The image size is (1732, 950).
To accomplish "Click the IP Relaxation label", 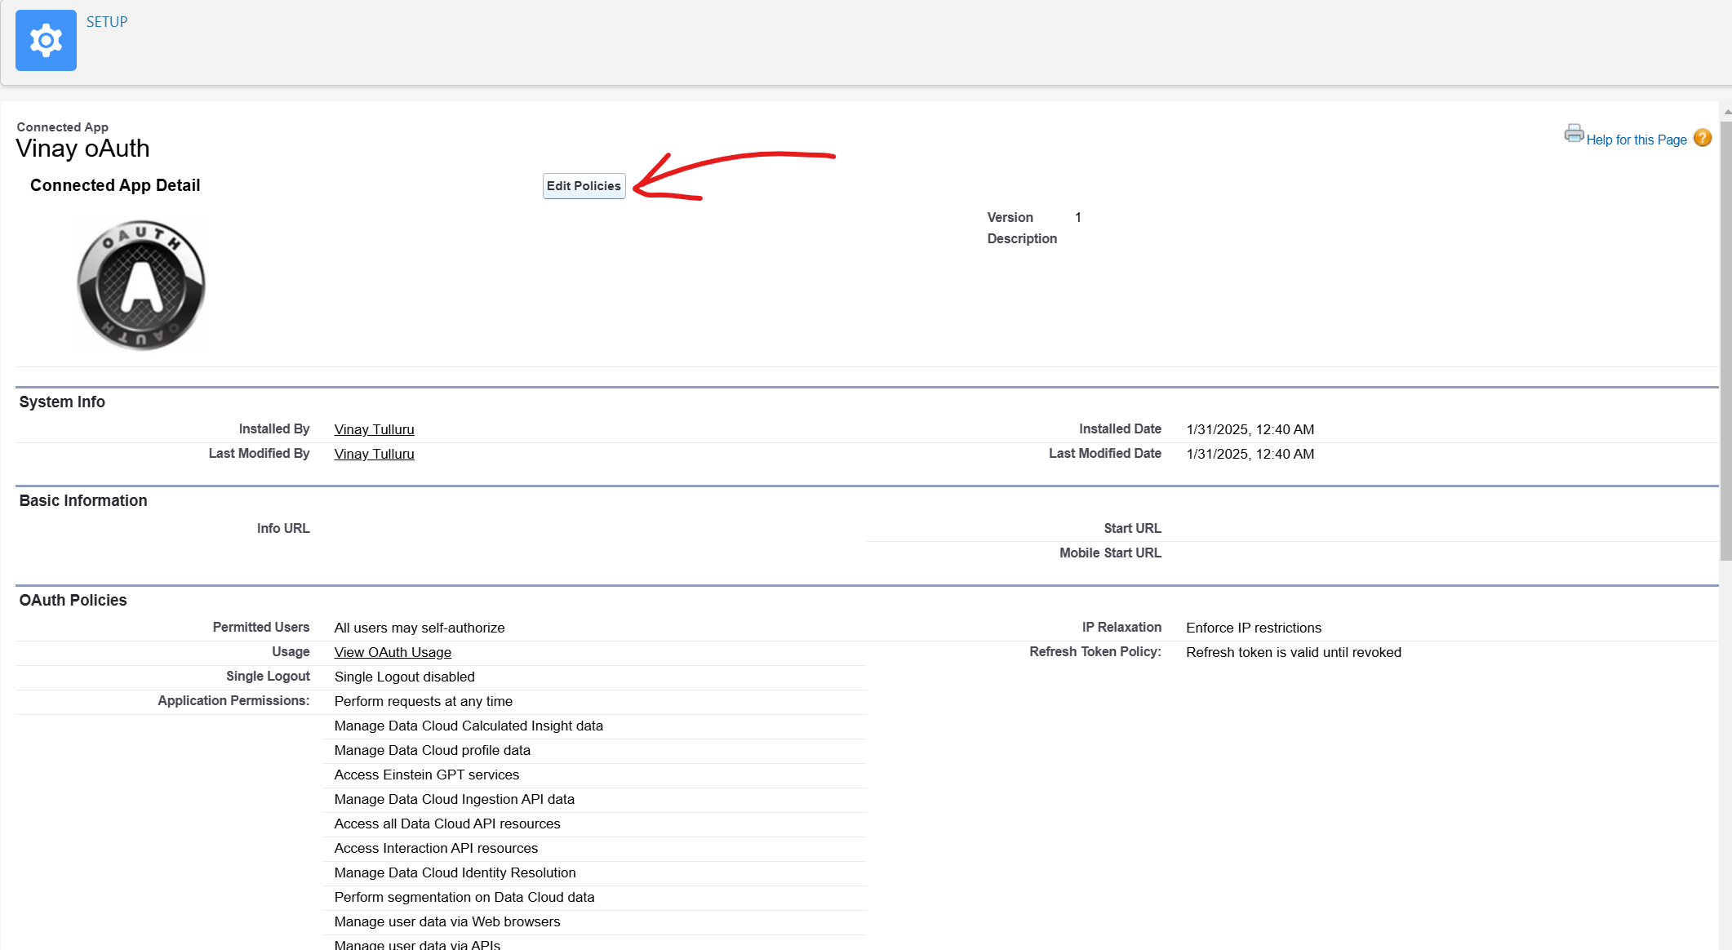I will 1121,627.
